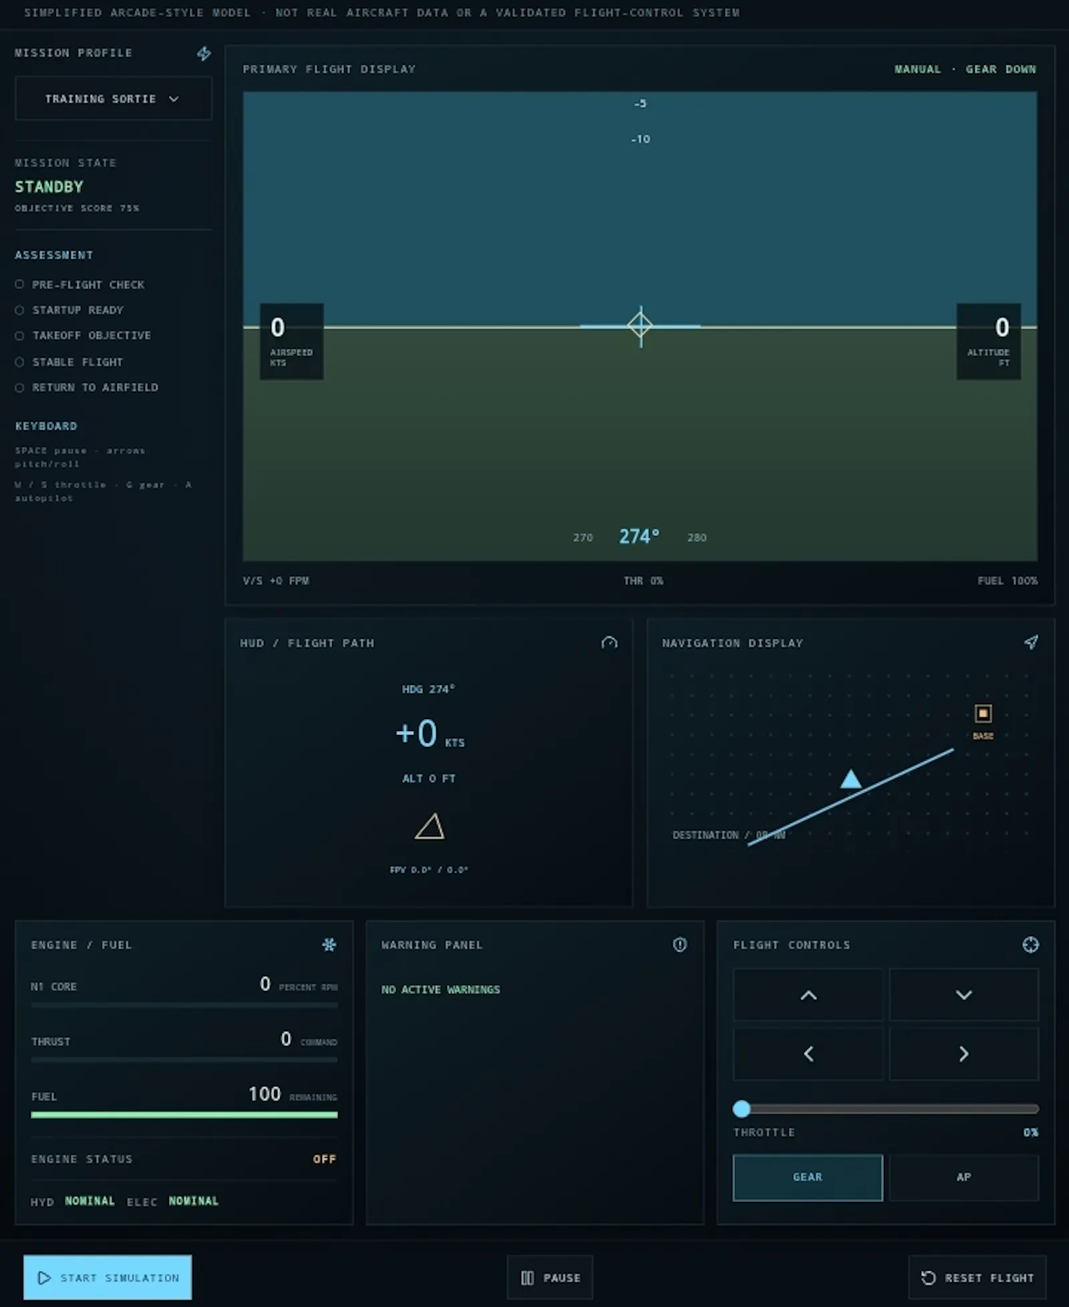Image resolution: width=1069 pixels, height=1307 pixels.
Task: Click the navigation arrow icon in Navigation Display
Action: [x=1031, y=642]
